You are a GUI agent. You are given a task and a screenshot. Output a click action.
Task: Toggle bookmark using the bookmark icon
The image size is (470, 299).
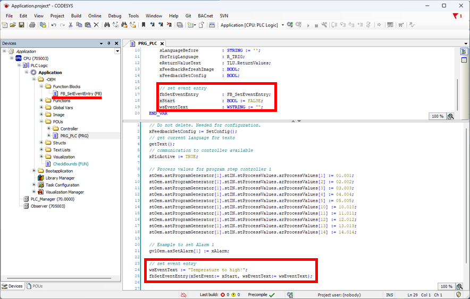144,25
